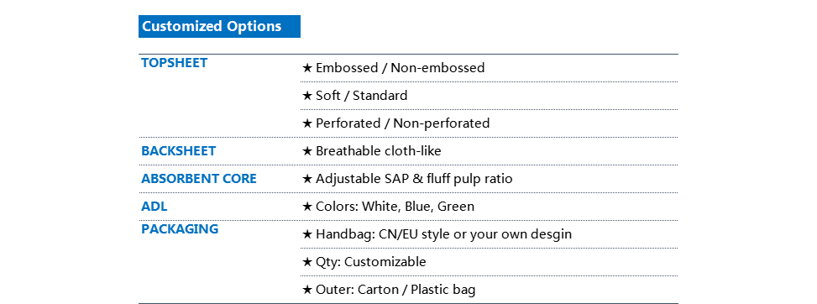Click the ABSORBENT CORE label
This screenshot has height=304, width=817.
click(x=198, y=179)
